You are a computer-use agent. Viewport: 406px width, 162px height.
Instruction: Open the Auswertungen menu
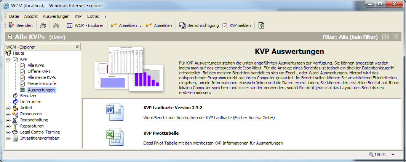[56, 16]
